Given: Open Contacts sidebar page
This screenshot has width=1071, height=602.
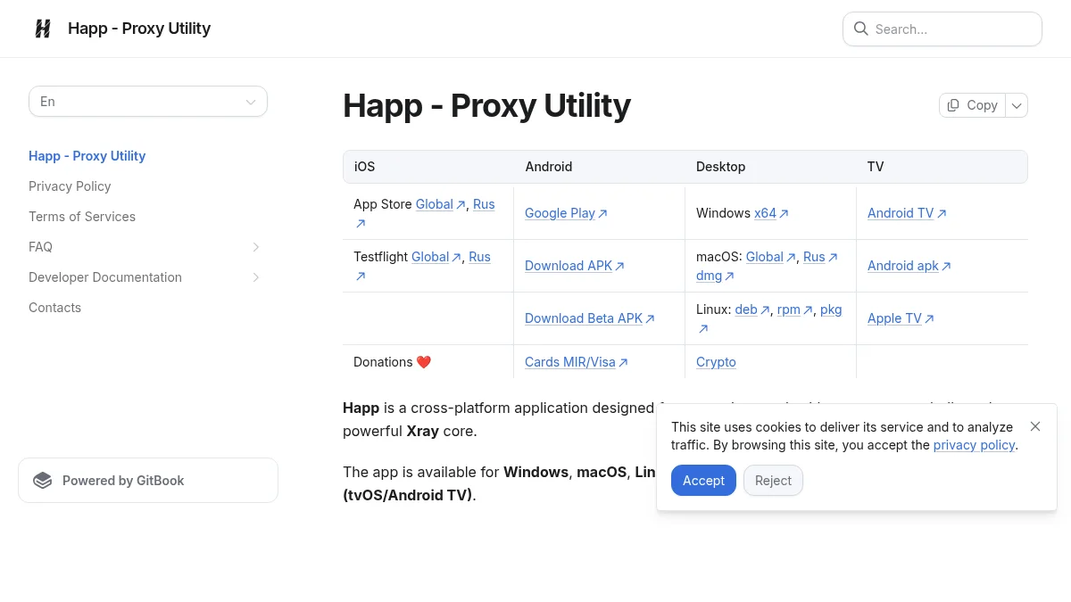Looking at the screenshot, I should [x=54, y=308].
